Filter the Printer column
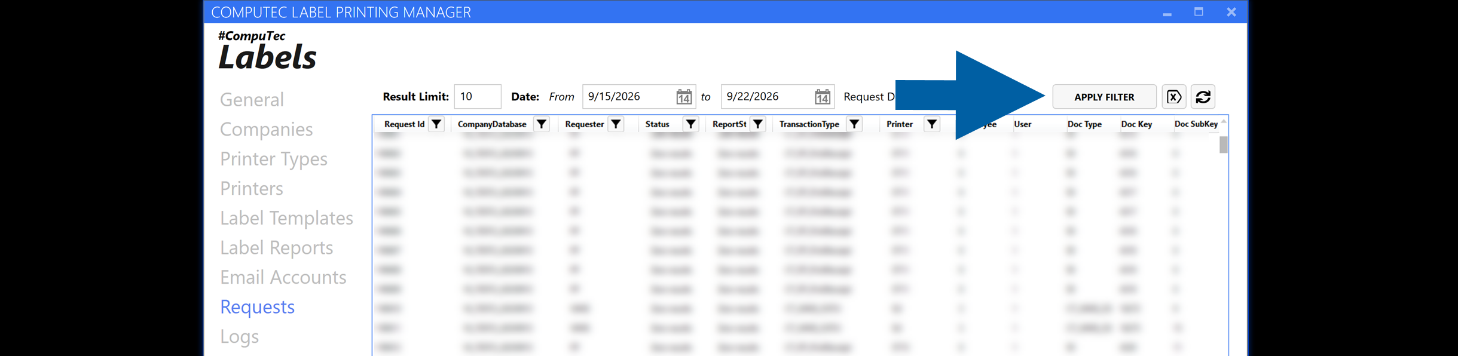The height and width of the screenshot is (356, 1458). (x=932, y=124)
